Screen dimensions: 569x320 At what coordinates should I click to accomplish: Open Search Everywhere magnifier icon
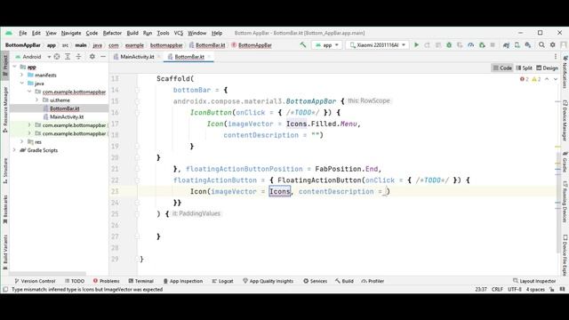point(541,45)
